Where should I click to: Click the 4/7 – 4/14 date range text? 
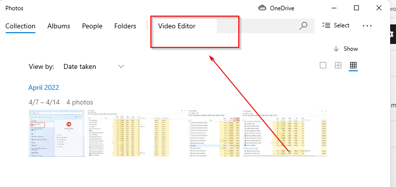click(x=44, y=103)
